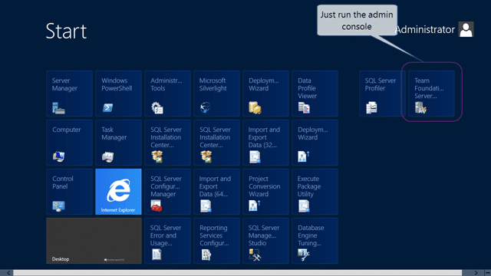
Task: Open the Computer tile
Action: tap(69, 143)
